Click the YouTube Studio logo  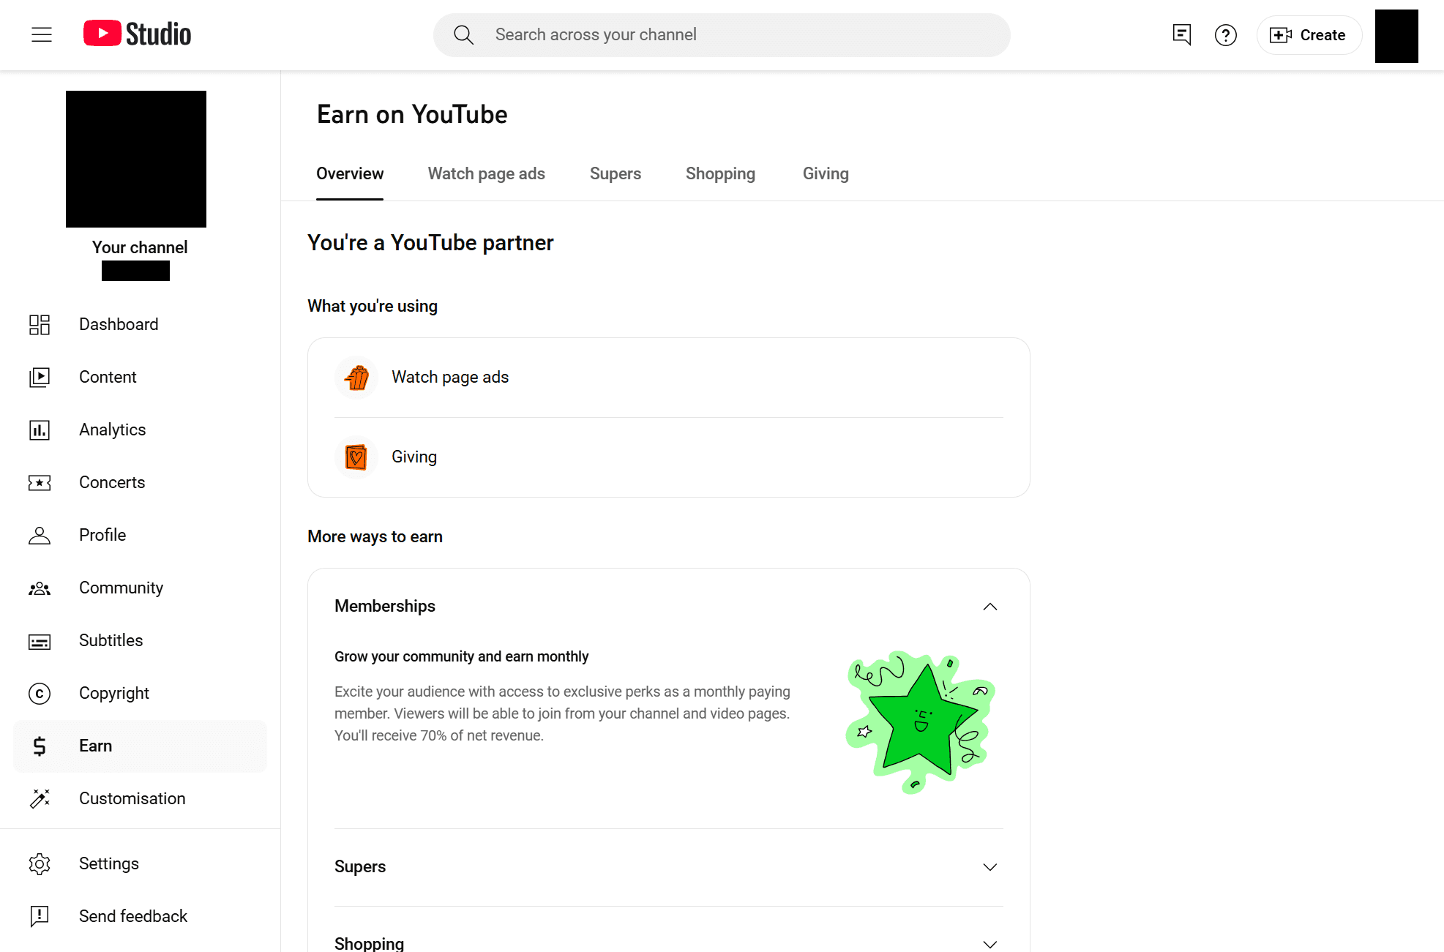[x=137, y=34]
